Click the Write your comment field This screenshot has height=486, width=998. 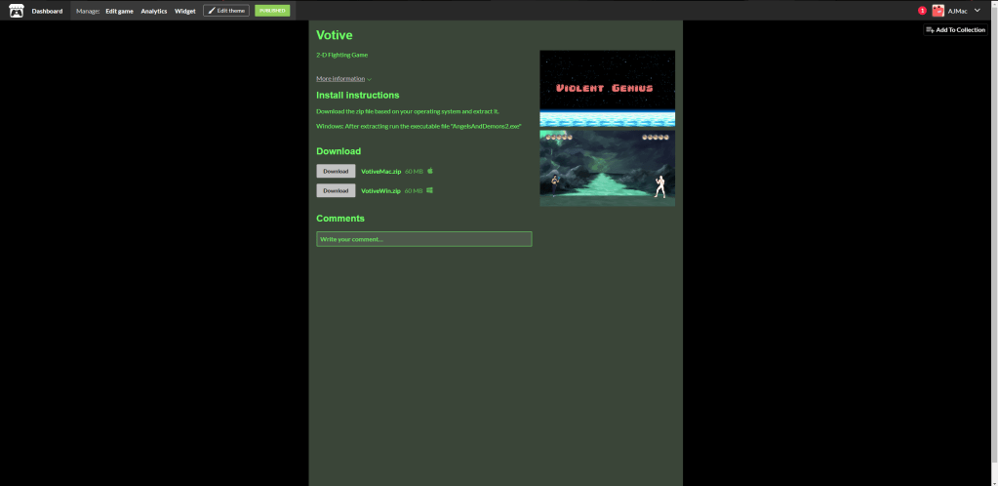point(423,239)
